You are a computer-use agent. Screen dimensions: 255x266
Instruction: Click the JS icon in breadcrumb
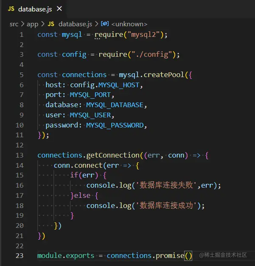(51, 24)
